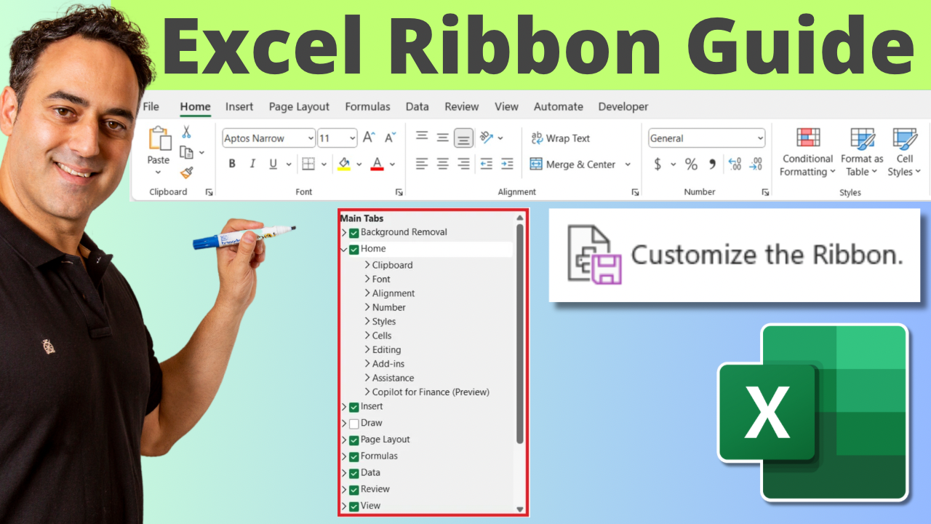Expand the Clipboard group in tree
This screenshot has height=524, width=931.
(367, 265)
